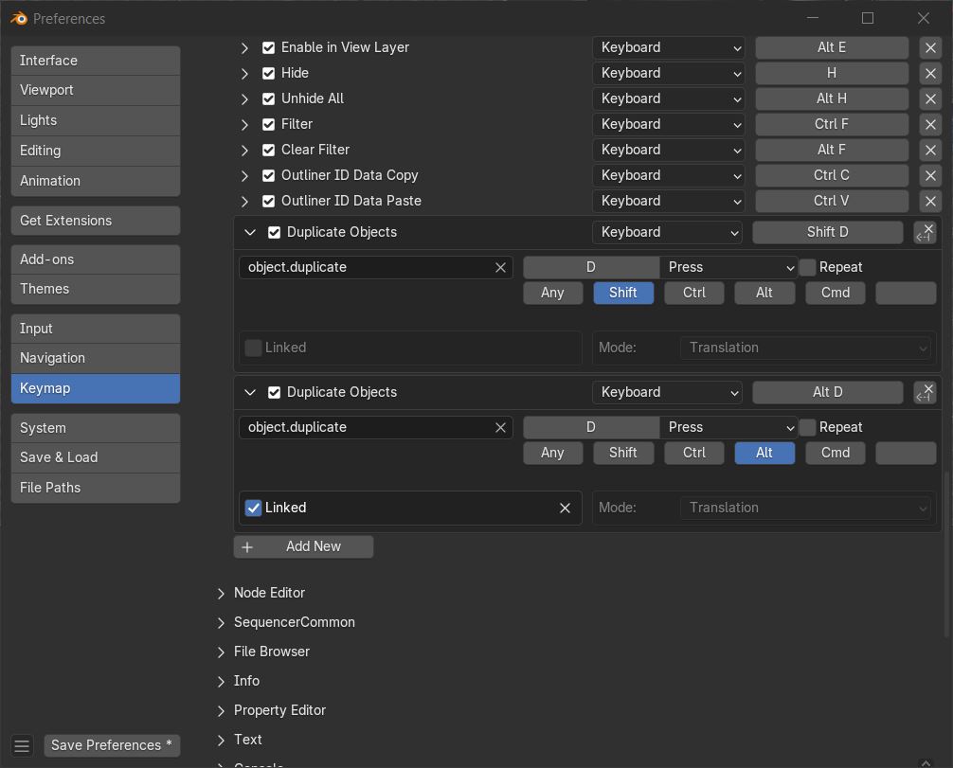
Task: Enable Repeat for the Alt D binding
Action: [807, 428]
